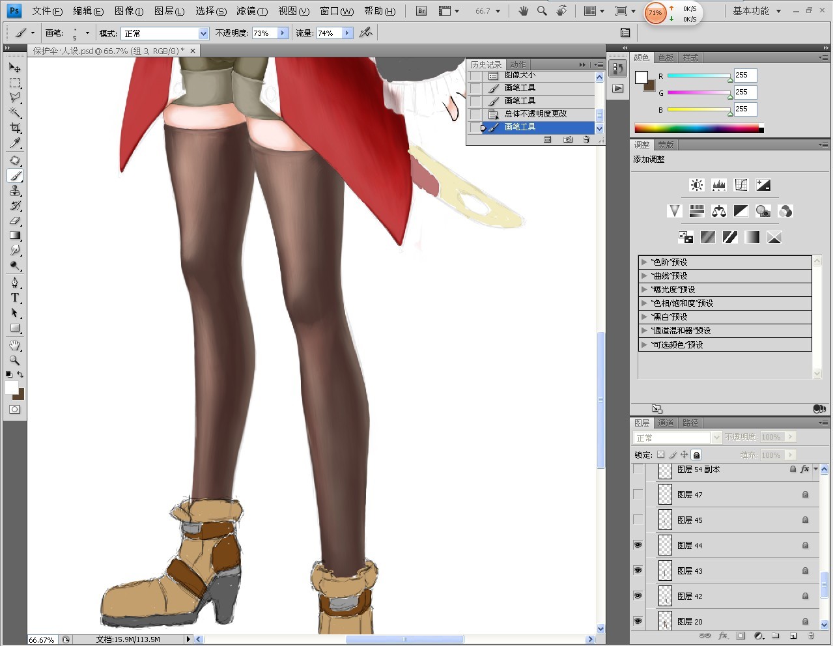Choose the Horizontal Type tool

(x=15, y=298)
